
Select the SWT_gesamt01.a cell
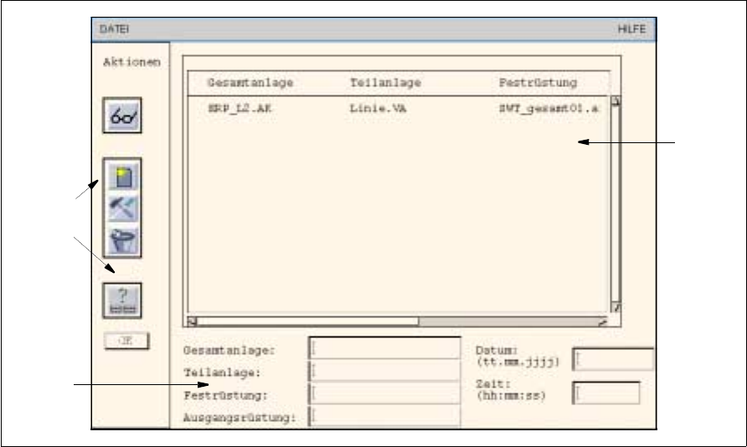click(549, 109)
